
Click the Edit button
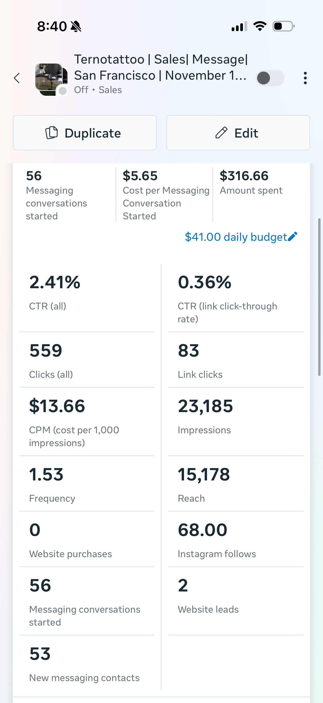coord(237,133)
